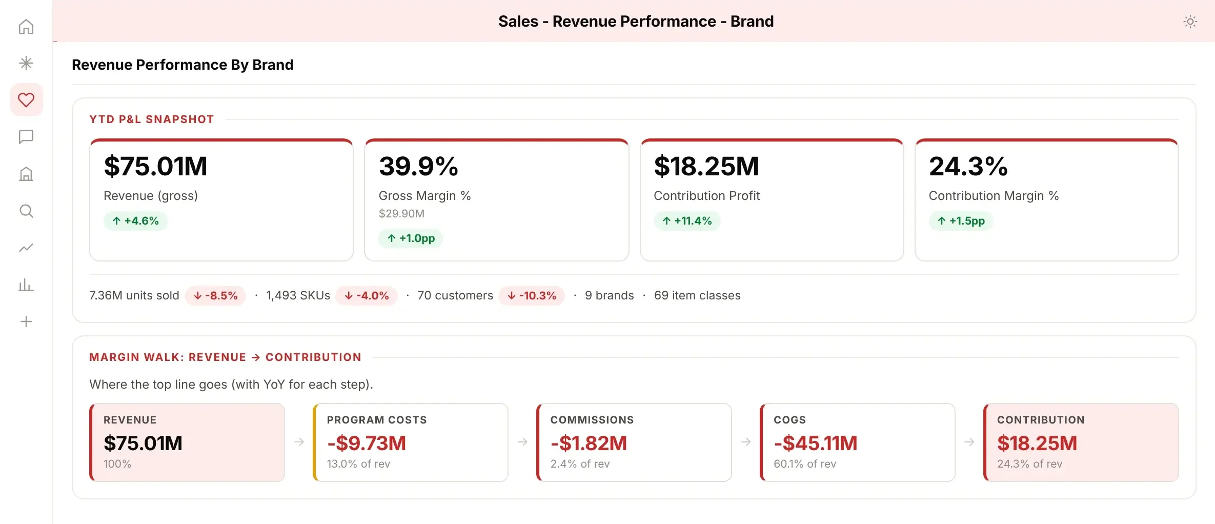This screenshot has height=524, width=1215.
Task: Click the 9 brands text
Action: 610,295
